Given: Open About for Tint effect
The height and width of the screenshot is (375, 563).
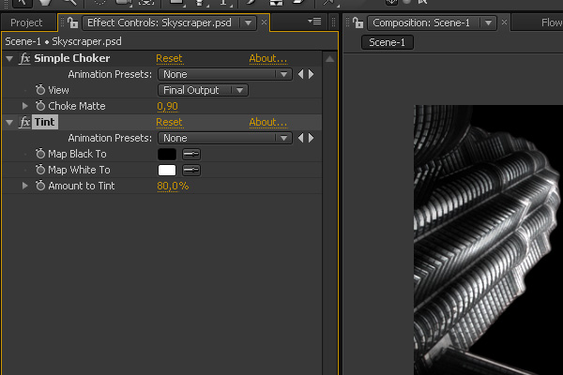Looking at the screenshot, I should (x=267, y=123).
